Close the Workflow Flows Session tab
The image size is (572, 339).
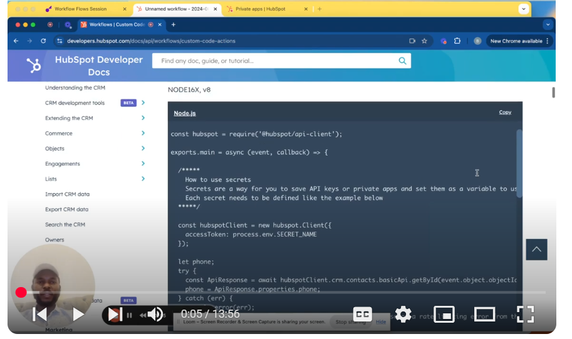click(125, 9)
